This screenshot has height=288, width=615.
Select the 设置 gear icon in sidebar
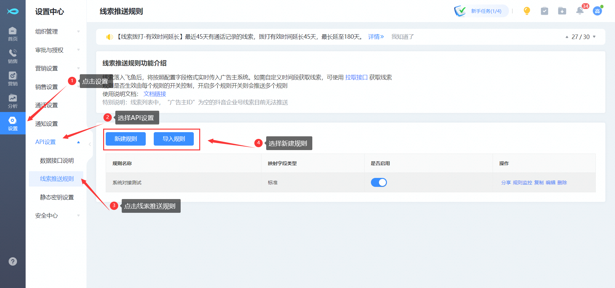click(x=13, y=123)
